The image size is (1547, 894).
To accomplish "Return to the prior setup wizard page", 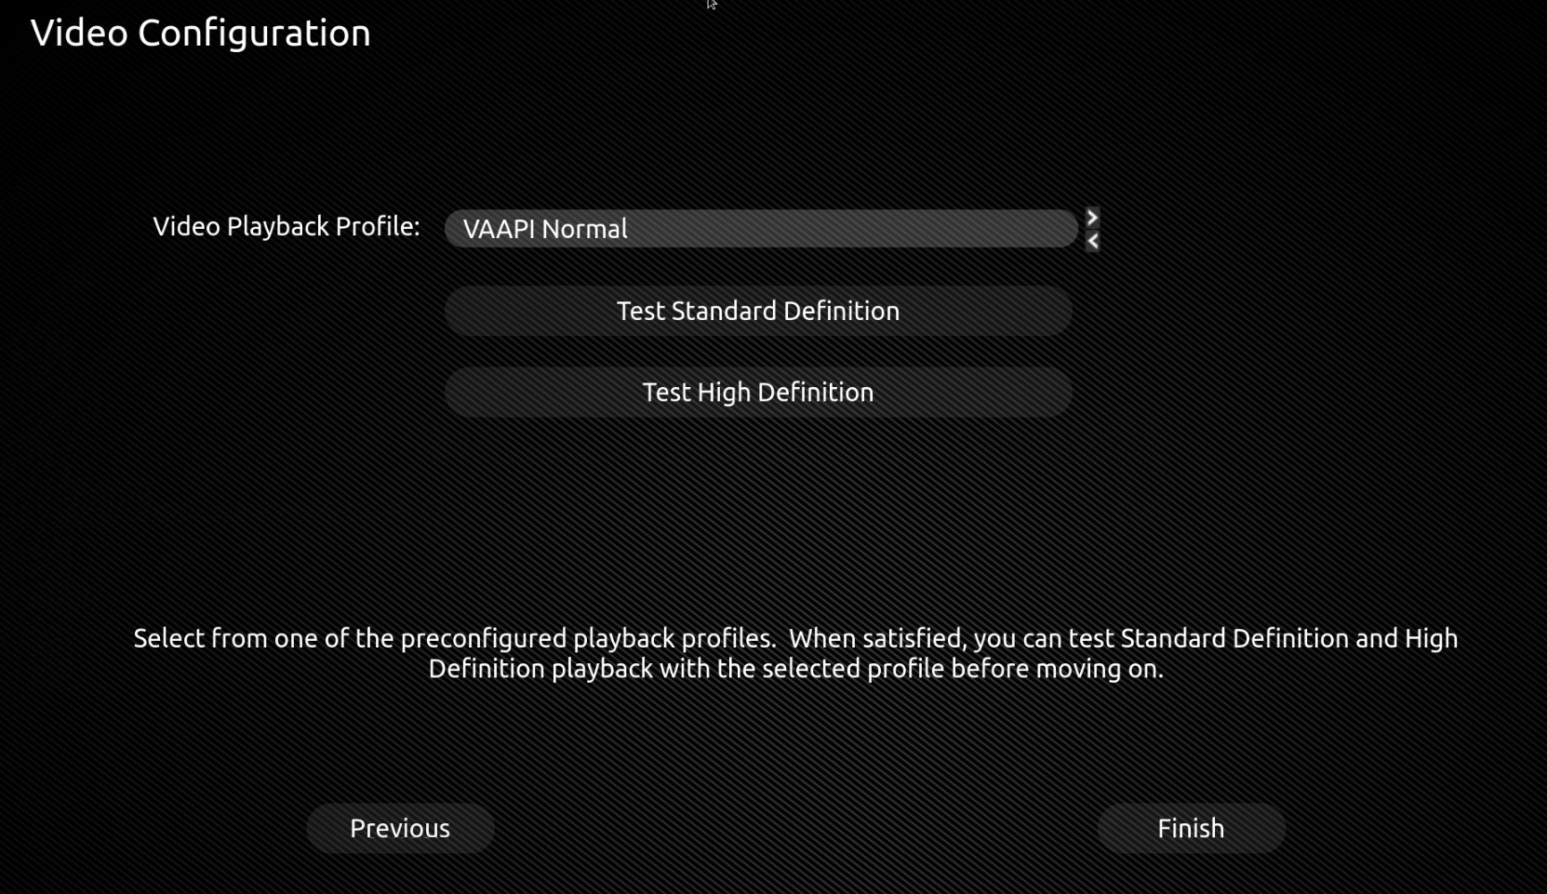I will (x=400, y=828).
